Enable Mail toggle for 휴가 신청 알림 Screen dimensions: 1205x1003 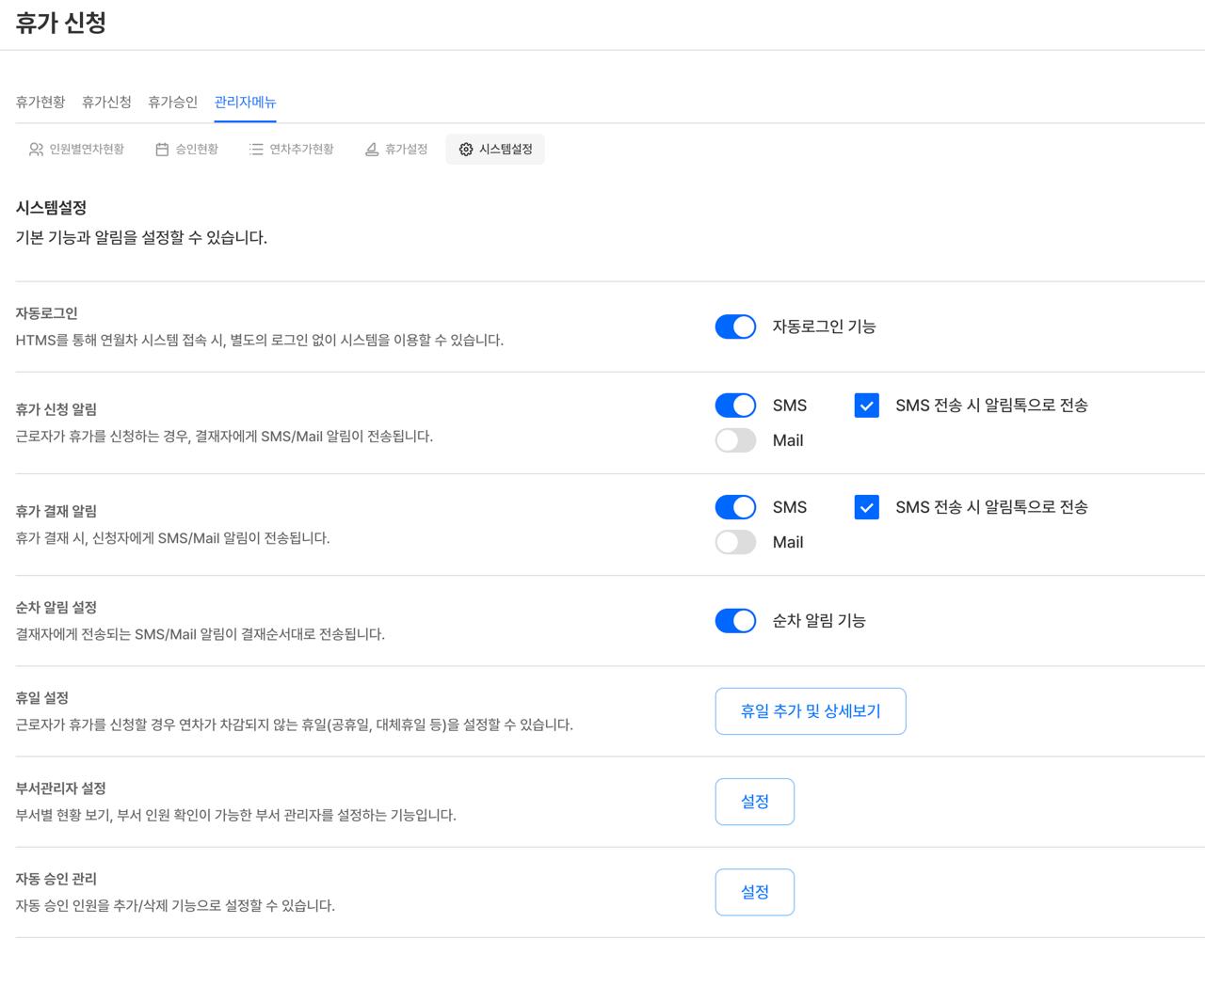735,440
